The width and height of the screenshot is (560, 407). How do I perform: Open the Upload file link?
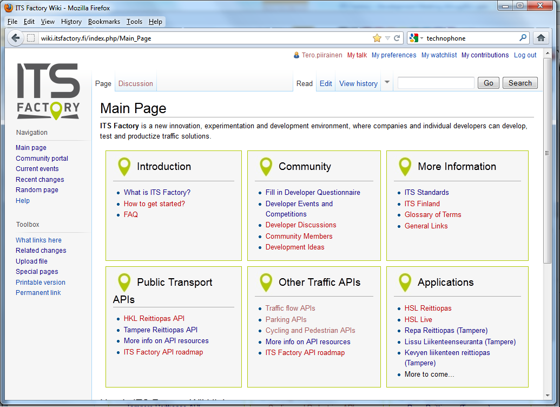point(31,261)
